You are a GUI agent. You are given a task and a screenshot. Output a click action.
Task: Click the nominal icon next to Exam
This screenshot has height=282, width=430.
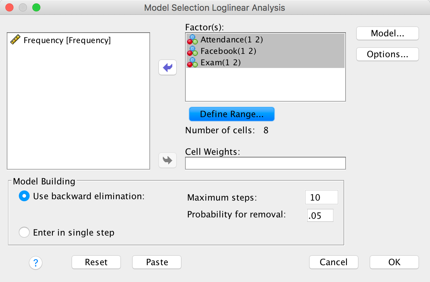coord(192,62)
